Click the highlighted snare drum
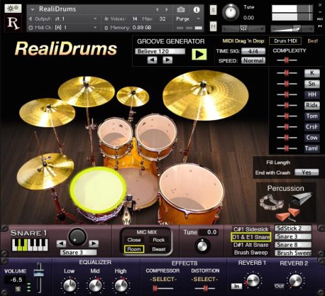The image size is (325, 296). [x=98, y=190]
